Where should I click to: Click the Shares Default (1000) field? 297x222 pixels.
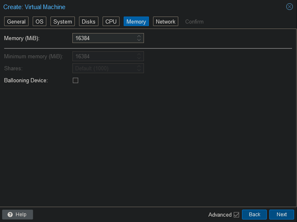tap(104, 68)
